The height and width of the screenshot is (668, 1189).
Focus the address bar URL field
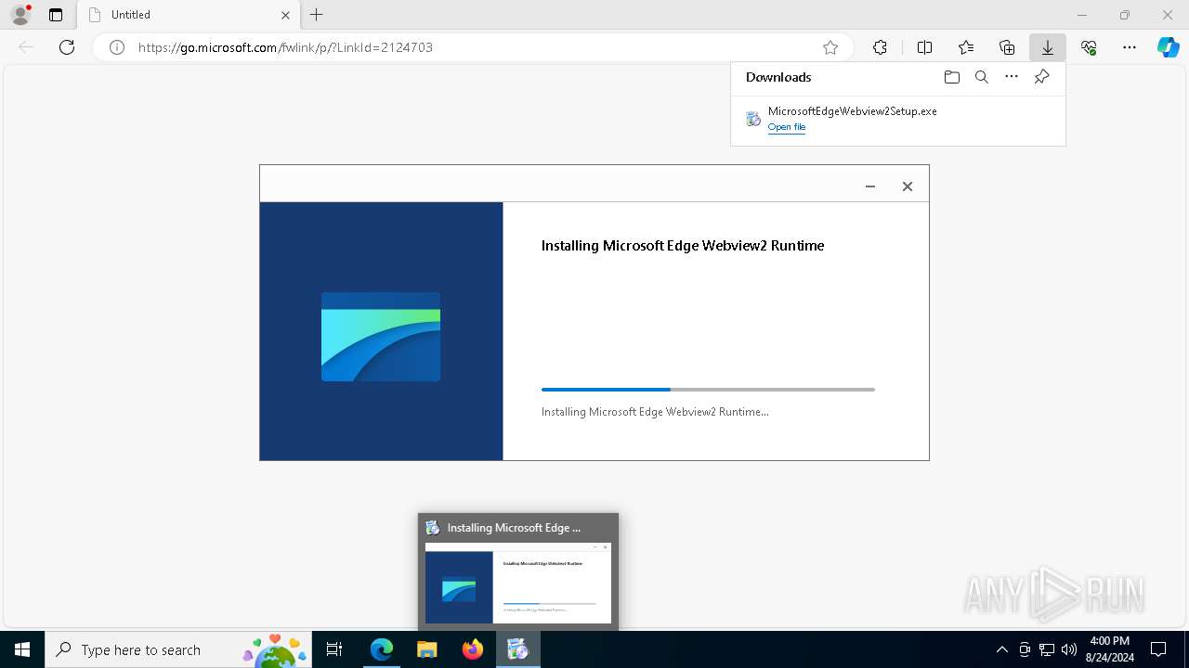(474, 47)
